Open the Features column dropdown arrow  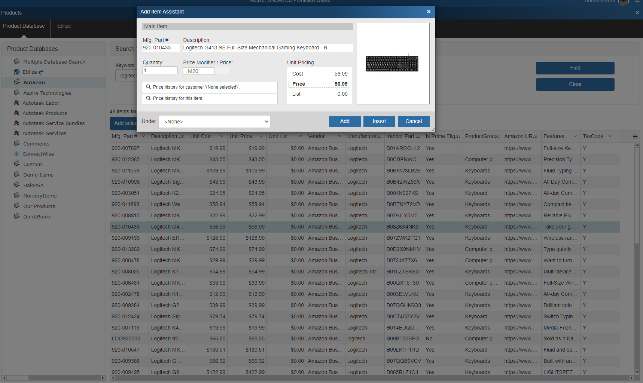(x=575, y=136)
